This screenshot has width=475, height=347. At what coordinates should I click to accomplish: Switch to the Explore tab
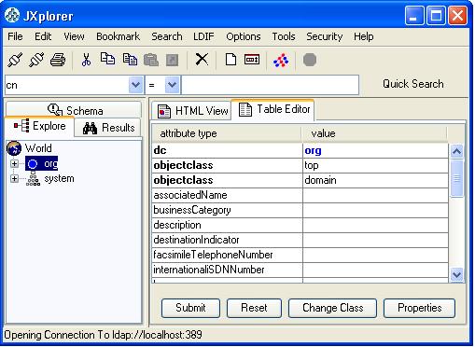(39, 126)
